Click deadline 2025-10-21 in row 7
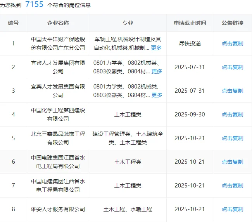The width and height of the screenshot is (252, 222). [x=190, y=186]
